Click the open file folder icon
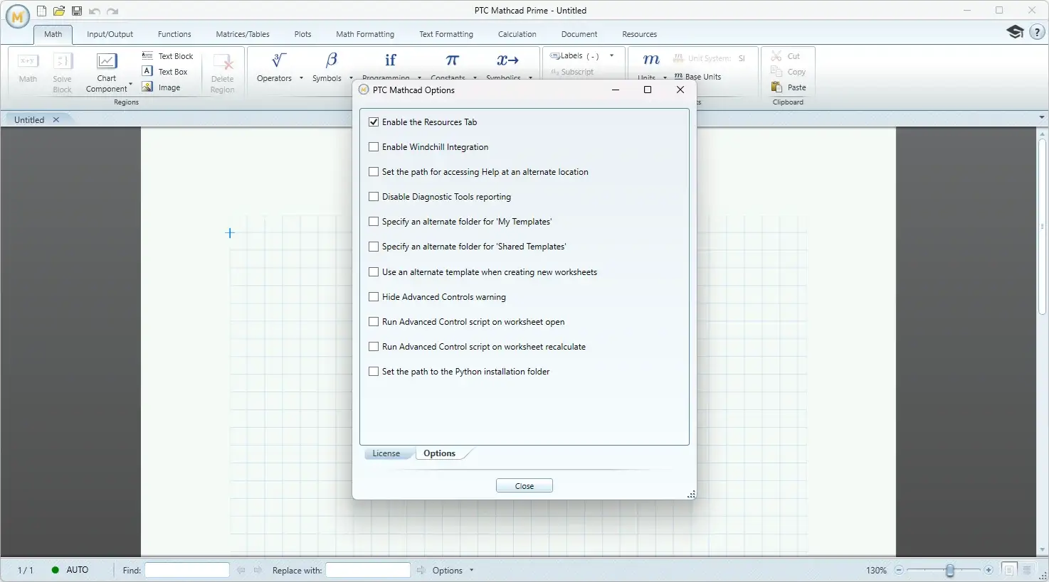This screenshot has width=1049, height=582. 59,11
